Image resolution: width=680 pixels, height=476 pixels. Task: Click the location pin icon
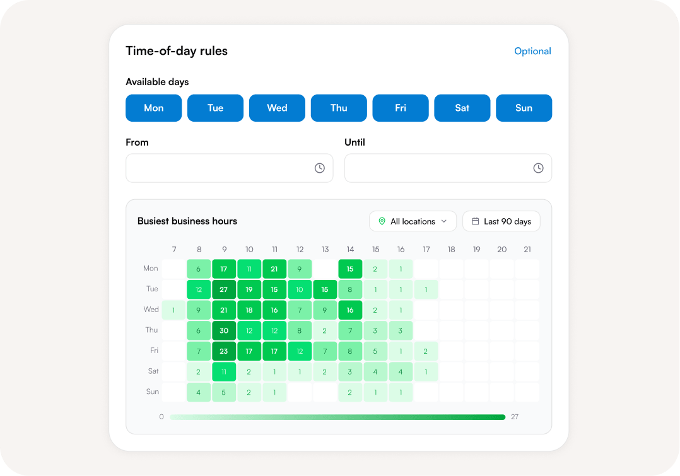382,221
